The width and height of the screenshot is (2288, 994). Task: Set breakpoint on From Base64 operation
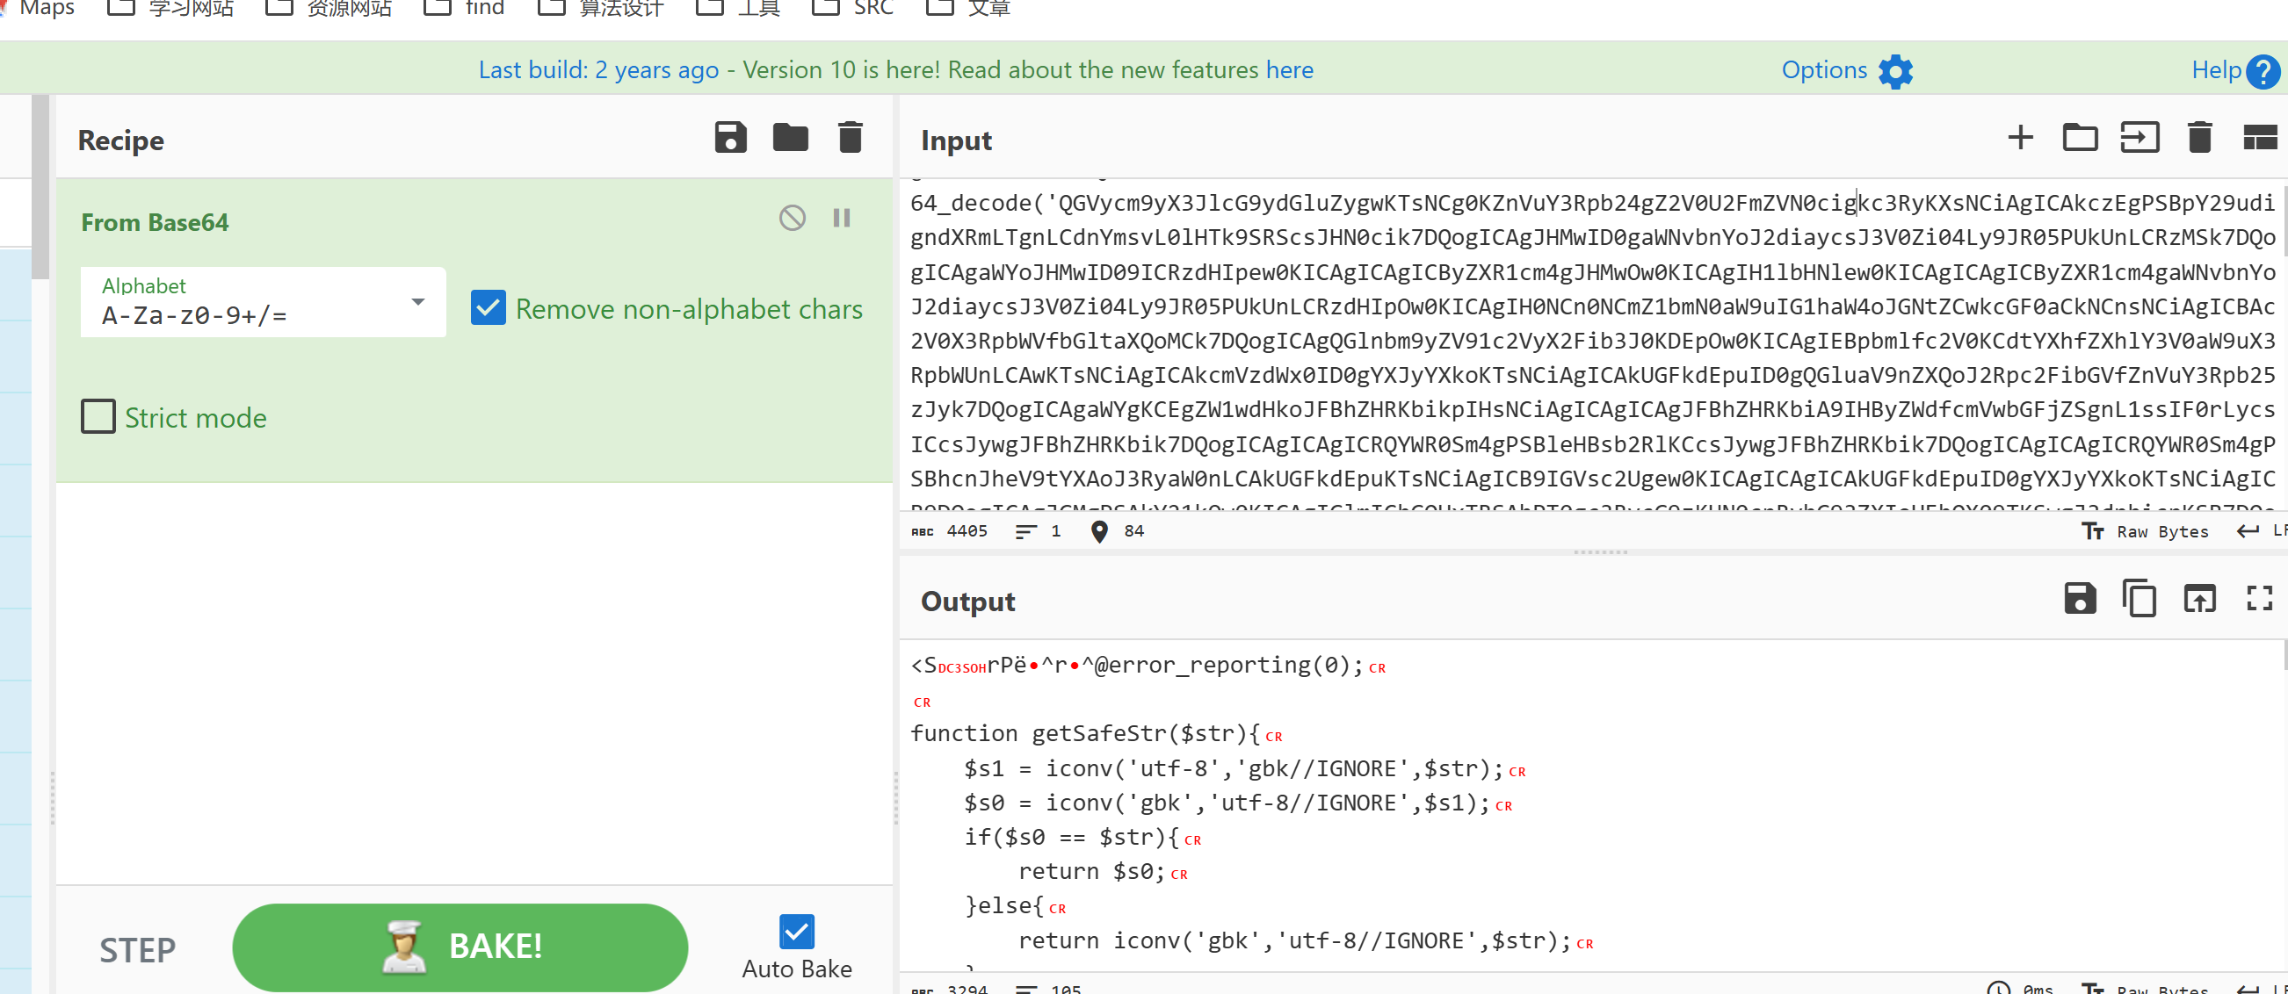tap(841, 218)
